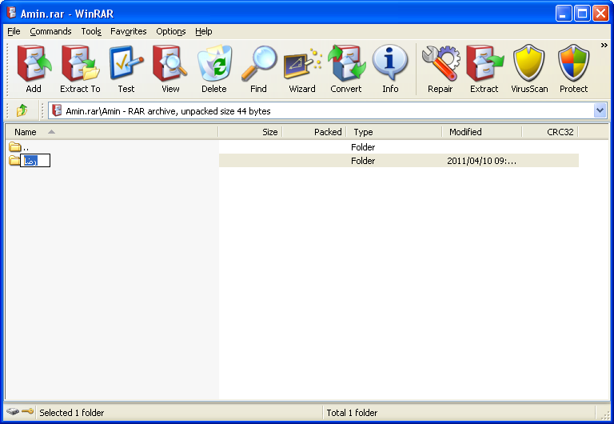Image resolution: width=614 pixels, height=424 pixels.
Task: Expand hidden toolbar buttons chevron
Action: [x=604, y=46]
